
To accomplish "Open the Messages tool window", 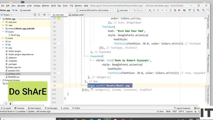I will [51, 108].
